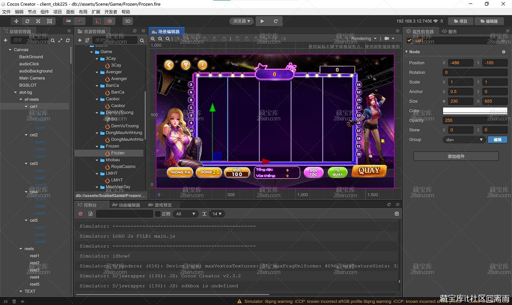Click the assets panel search magnifier icon
Viewport: 512px width, 305px height.
(x=142, y=40)
